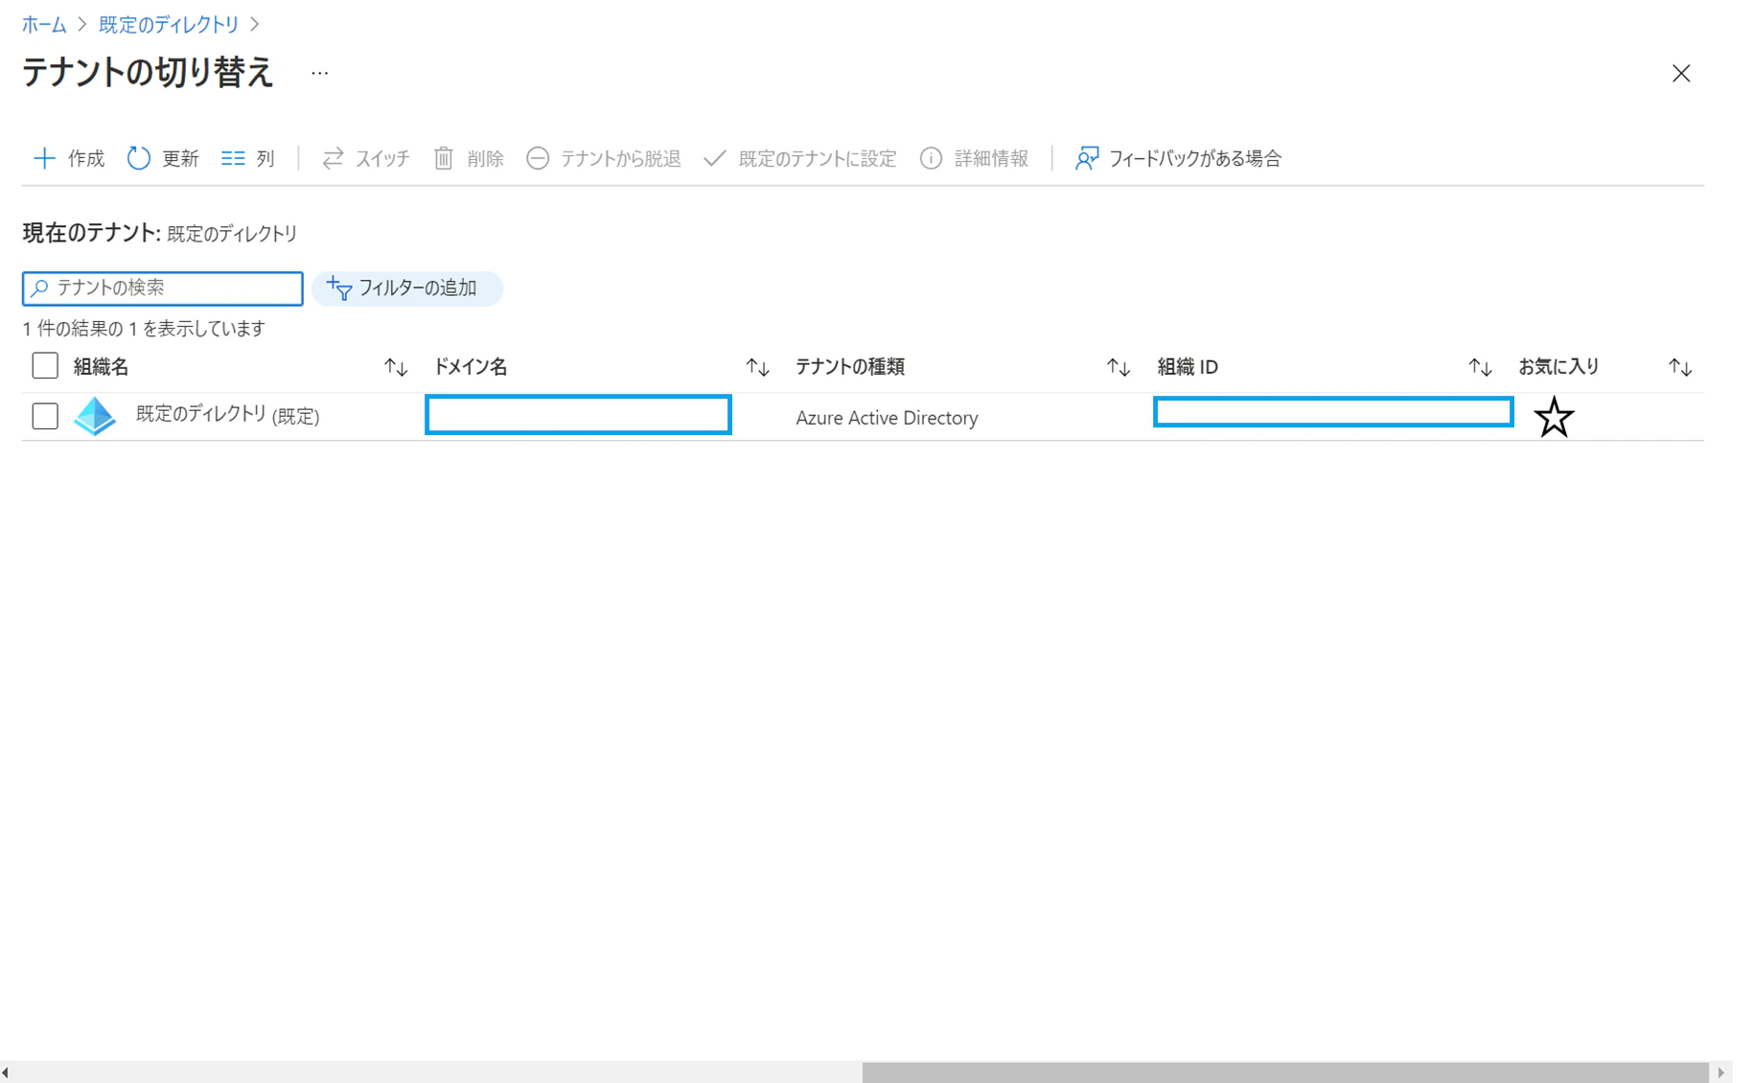Image resolution: width=1753 pixels, height=1083 pixels.
Task: Click フィルターの追加 add filter button
Action: [407, 288]
